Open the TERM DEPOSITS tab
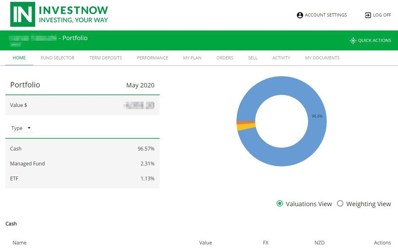 click(x=105, y=58)
